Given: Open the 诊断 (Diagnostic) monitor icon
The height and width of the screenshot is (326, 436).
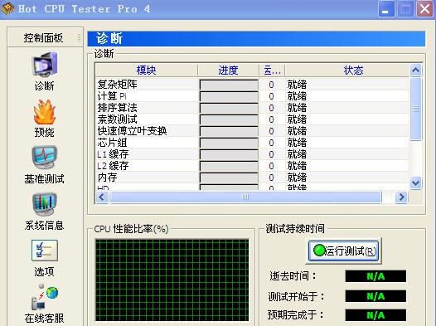Looking at the screenshot, I should pos(45,65).
